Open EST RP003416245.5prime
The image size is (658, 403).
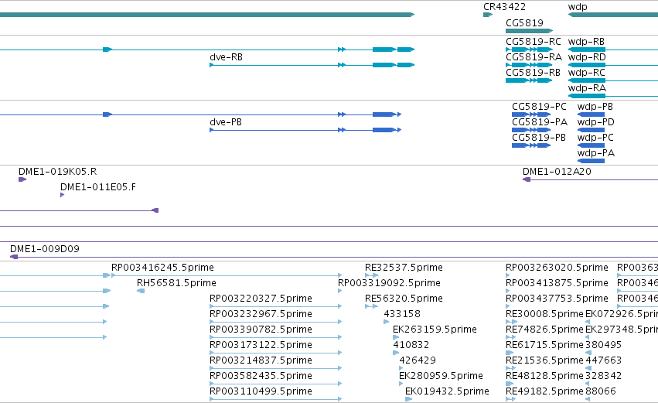(x=163, y=268)
